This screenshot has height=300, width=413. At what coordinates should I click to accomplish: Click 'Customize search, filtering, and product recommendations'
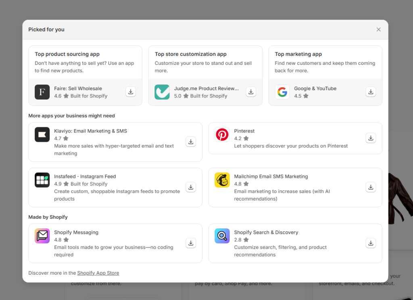(x=280, y=251)
